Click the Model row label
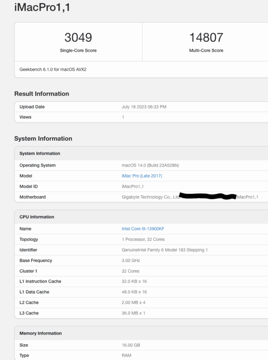Image resolution: width=268 pixels, height=360 pixels. click(26, 176)
